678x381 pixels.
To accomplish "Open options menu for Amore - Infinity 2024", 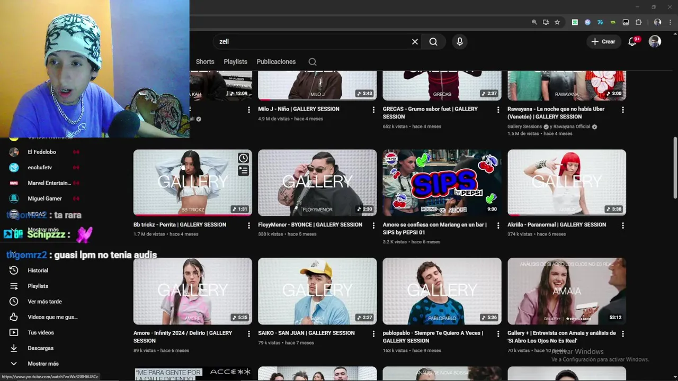I will click(248, 334).
